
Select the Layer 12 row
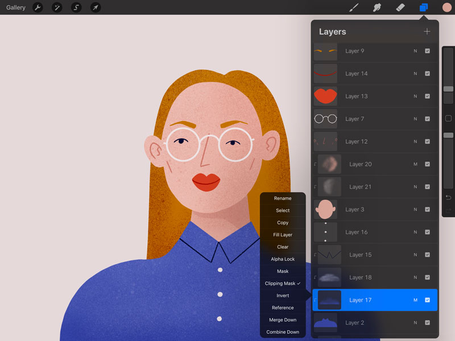tap(375, 142)
